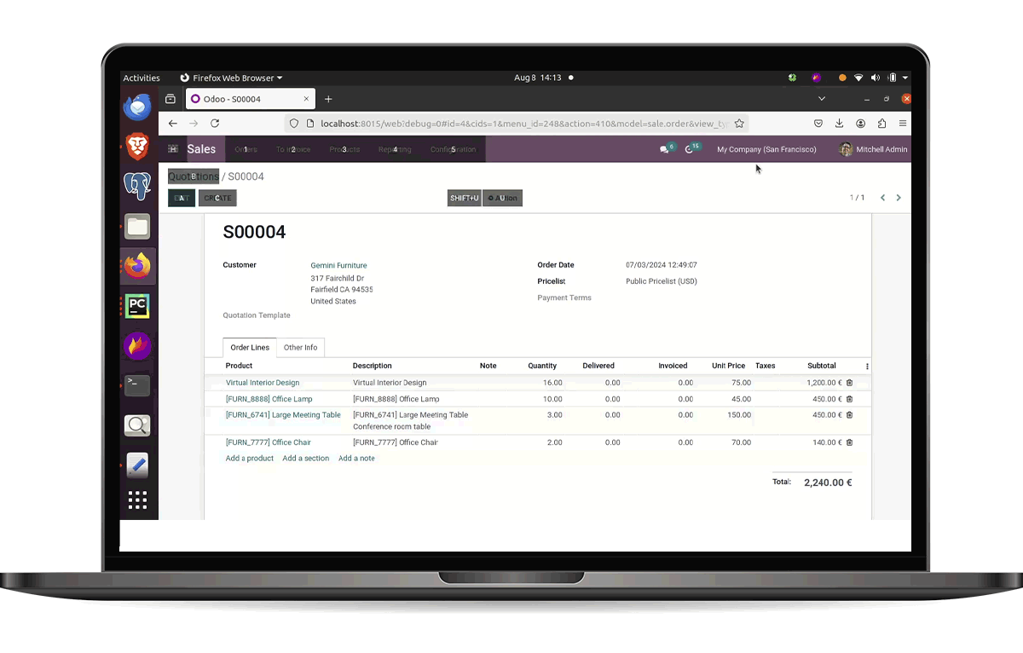Image resolution: width=1023 pixels, height=653 pixels.
Task: Open the Action dropdown menu
Action: pyautogui.click(x=503, y=198)
